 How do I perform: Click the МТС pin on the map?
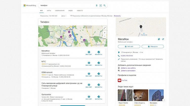(70, 35)
